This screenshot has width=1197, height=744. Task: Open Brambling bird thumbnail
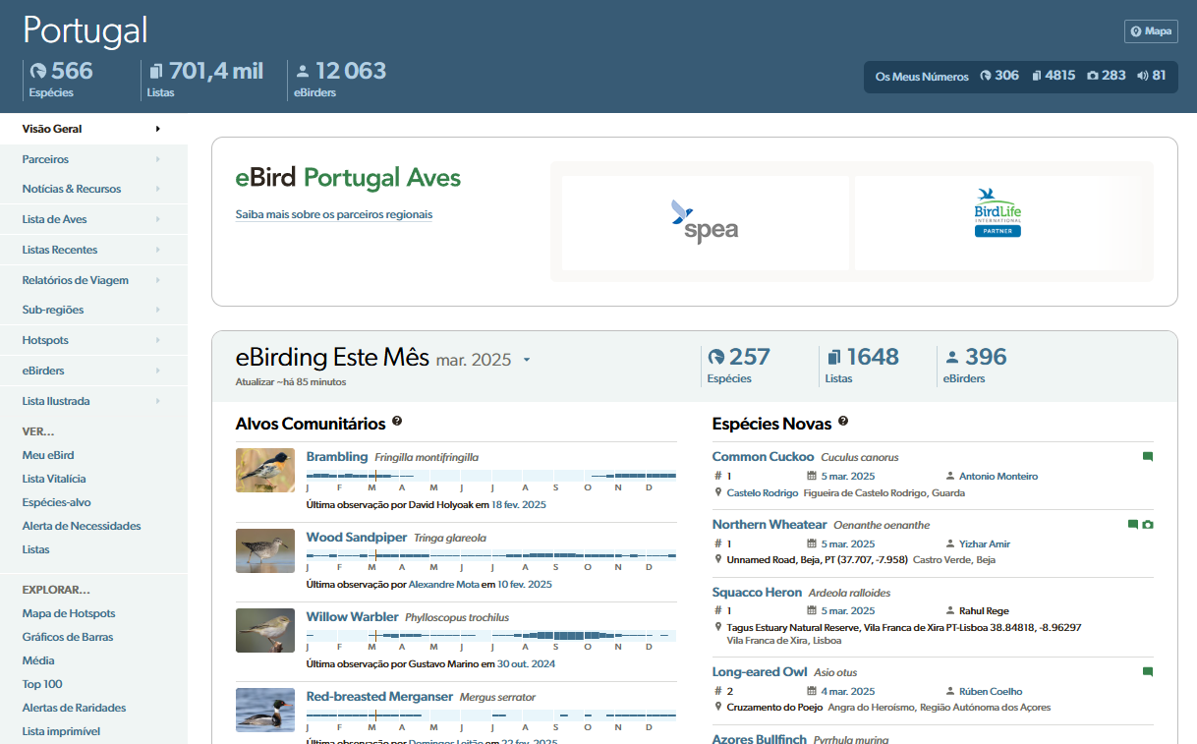point(265,470)
